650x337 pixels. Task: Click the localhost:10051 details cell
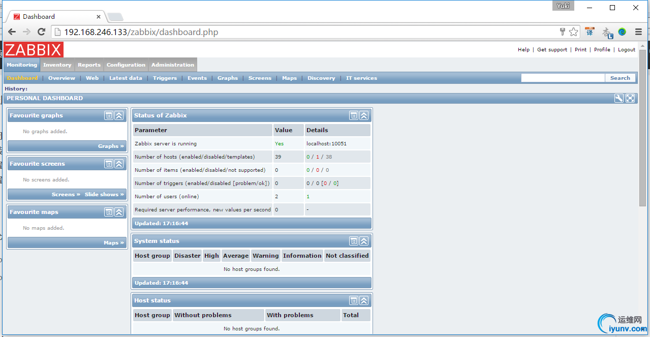click(x=337, y=143)
